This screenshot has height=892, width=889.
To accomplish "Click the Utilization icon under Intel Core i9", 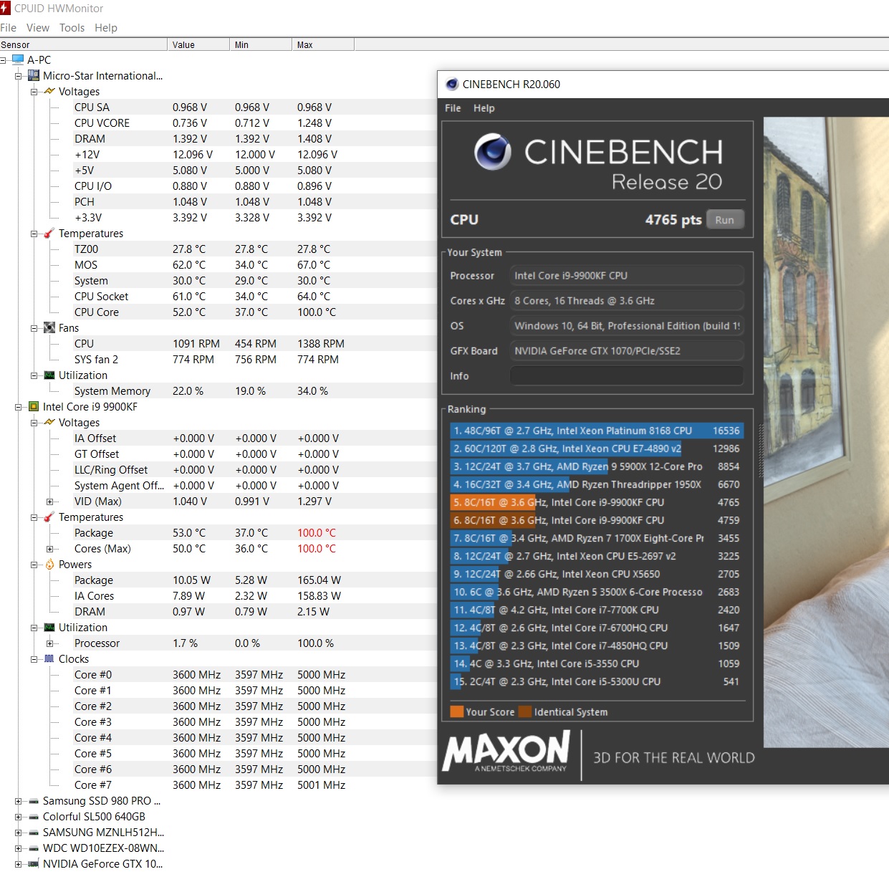I will pos(49,627).
